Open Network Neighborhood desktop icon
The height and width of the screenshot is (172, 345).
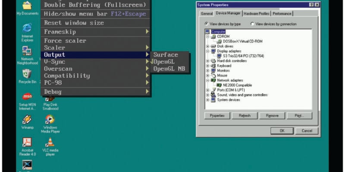pos(27,51)
